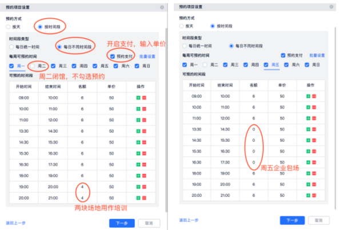Close the left 预约项目设置 dialog
Viewport: 343px width, 230px height.
[162, 7]
